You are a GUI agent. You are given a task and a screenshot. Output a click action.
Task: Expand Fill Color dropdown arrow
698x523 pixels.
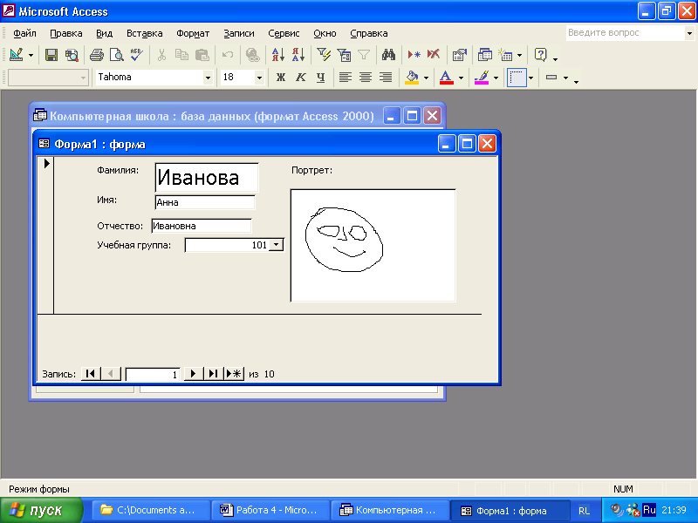tap(426, 78)
